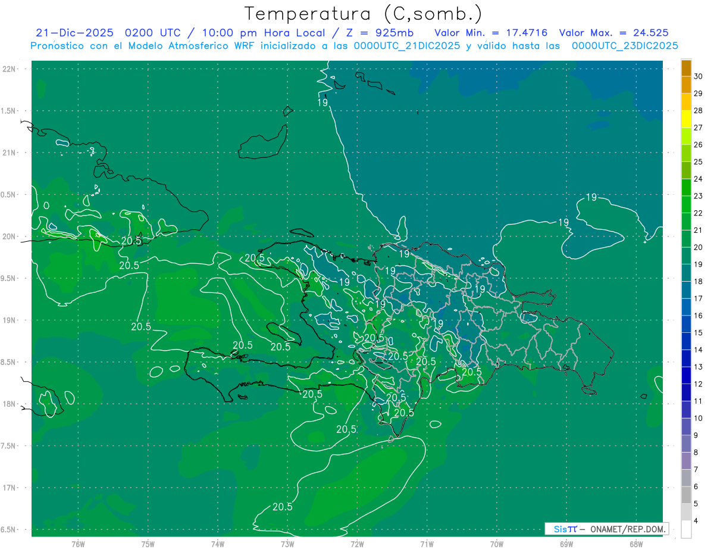Click the 22N latitude axis label
The height and width of the screenshot is (552, 714).
pyautogui.click(x=10, y=69)
